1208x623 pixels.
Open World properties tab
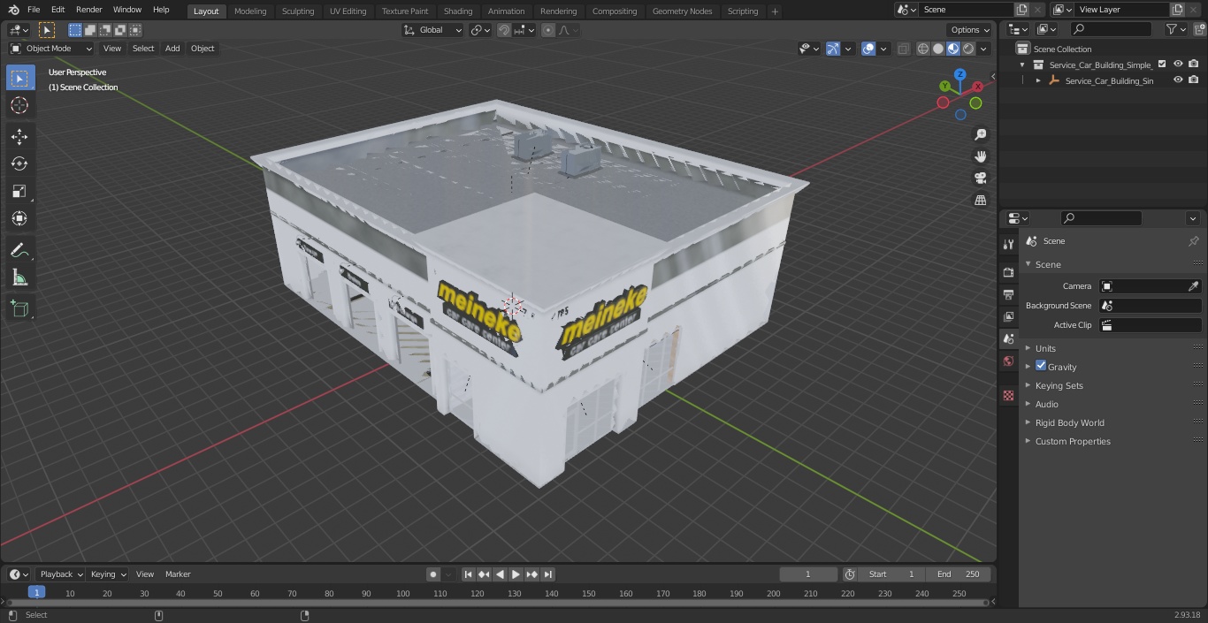point(1008,361)
